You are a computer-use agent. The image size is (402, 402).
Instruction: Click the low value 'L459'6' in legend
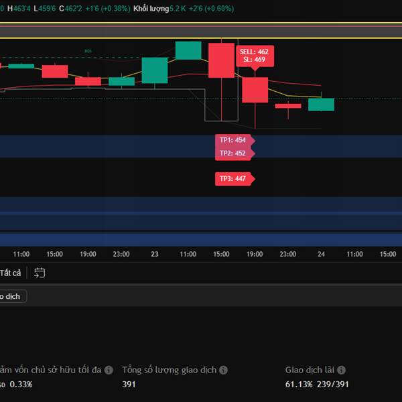(45, 9)
